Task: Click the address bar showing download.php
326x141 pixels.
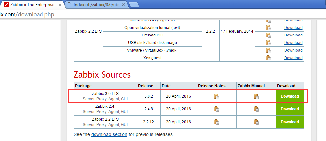Action: click(163, 14)
